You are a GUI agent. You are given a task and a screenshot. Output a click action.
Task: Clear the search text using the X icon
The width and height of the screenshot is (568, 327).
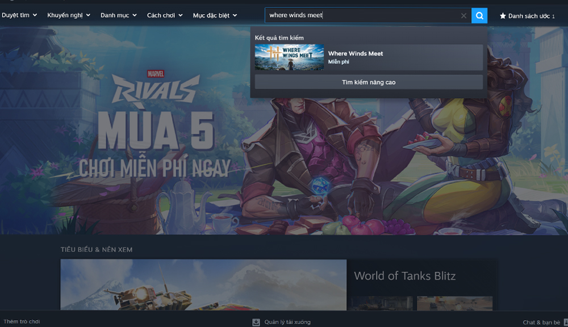point(463,15)
